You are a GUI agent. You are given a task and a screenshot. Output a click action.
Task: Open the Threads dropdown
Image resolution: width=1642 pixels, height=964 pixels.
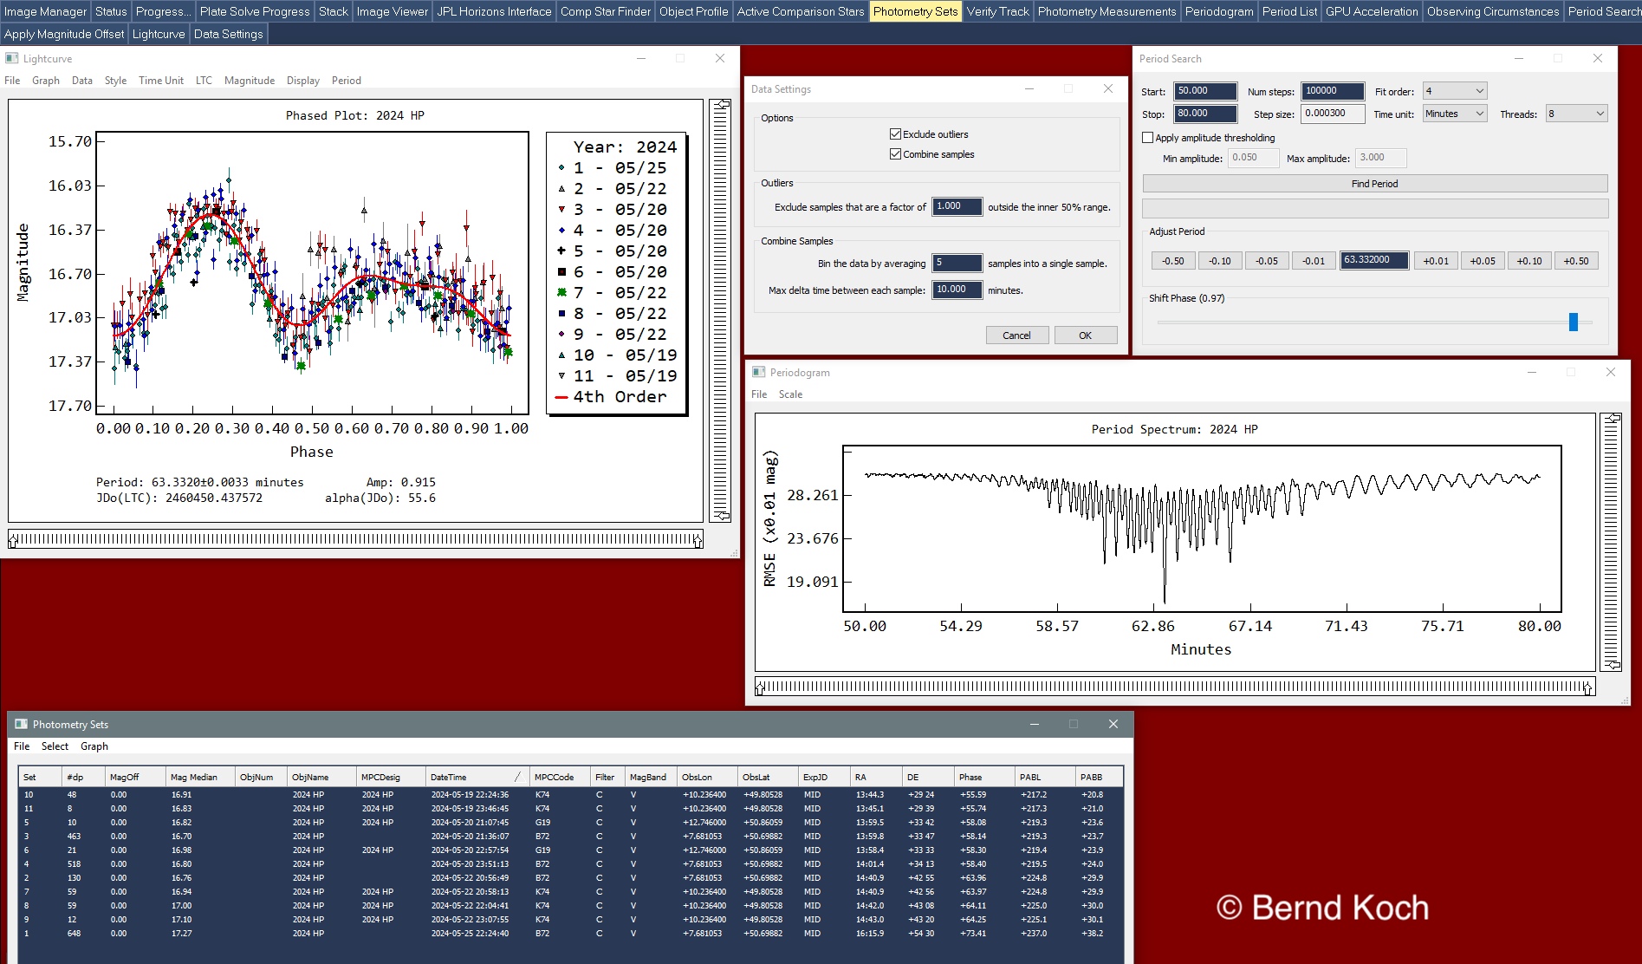click(x=1577, y=114)
